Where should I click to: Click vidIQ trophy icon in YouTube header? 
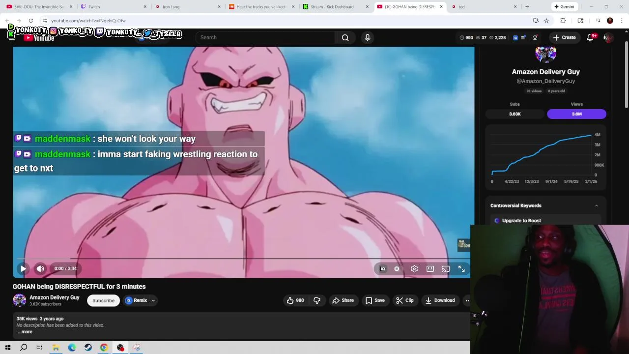pos(535,37)
